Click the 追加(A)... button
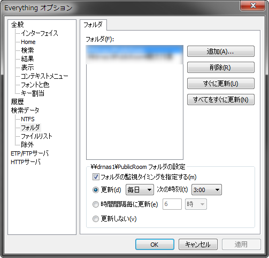269x258 pixels. coord(221,51)
